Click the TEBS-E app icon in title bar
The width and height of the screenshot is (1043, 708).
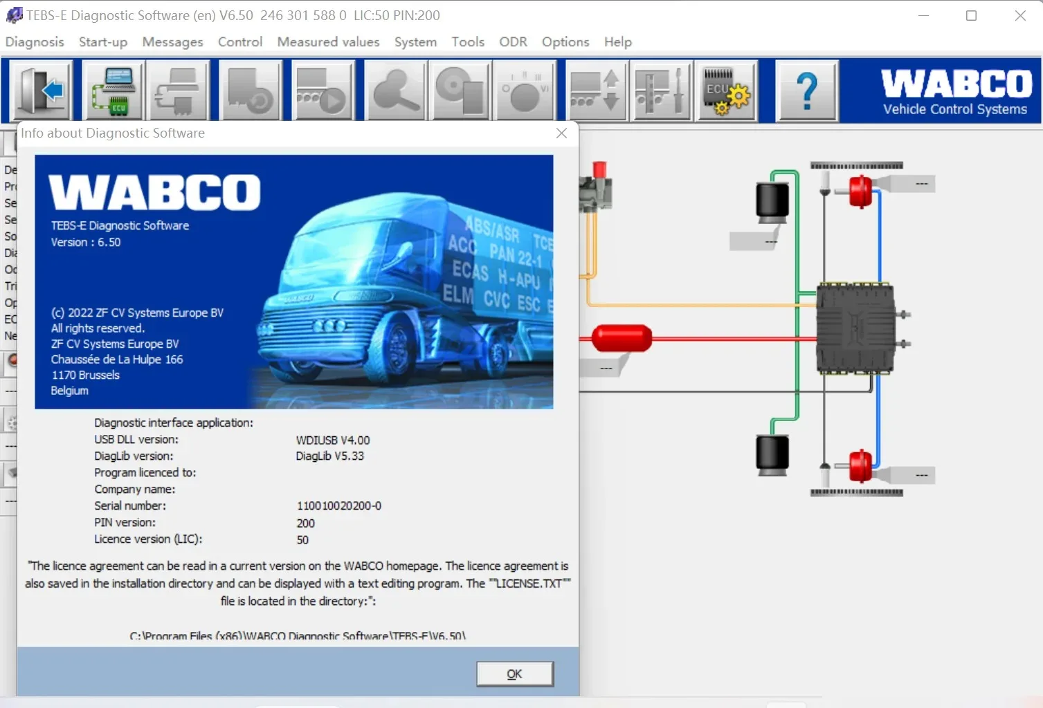[x=14, y=15]
